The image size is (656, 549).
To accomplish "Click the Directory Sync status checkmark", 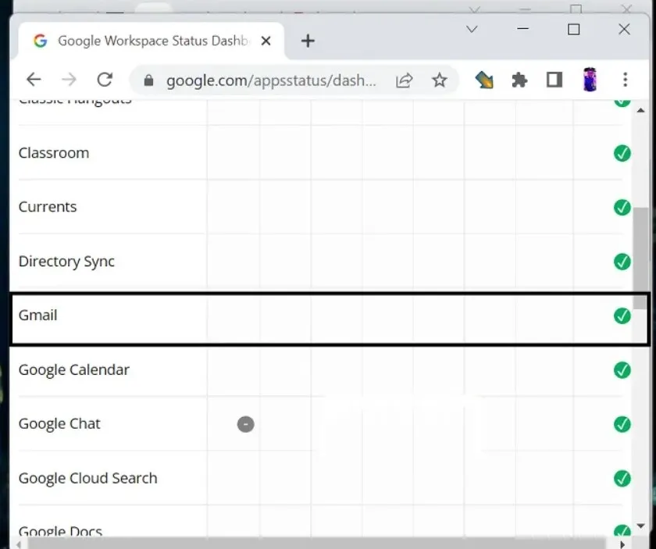I will coord(622,262).
